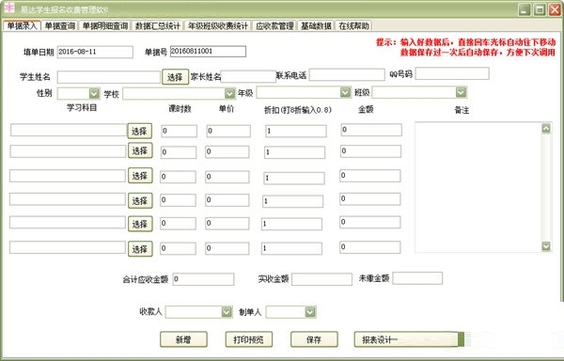This screenshot has width=564, height=361.
Task: Click 选择 button for third subject row
Action: pyautogui.click(x=140, y=176)
